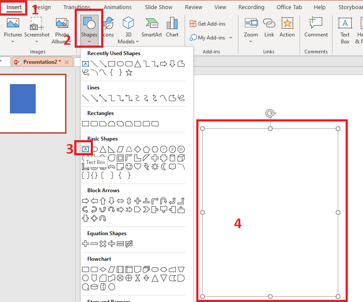This screenshot has width=363, height=302.
Task: Select the Frame shape in Basic Shapes
Action: pyautogui.click(x=120, y=158)
